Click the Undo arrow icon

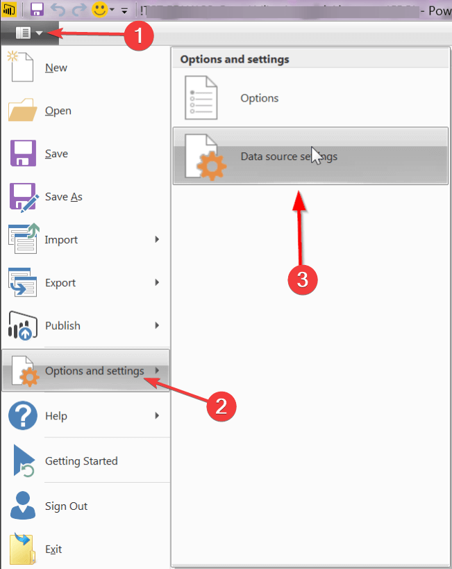click(x=58, y=10)
